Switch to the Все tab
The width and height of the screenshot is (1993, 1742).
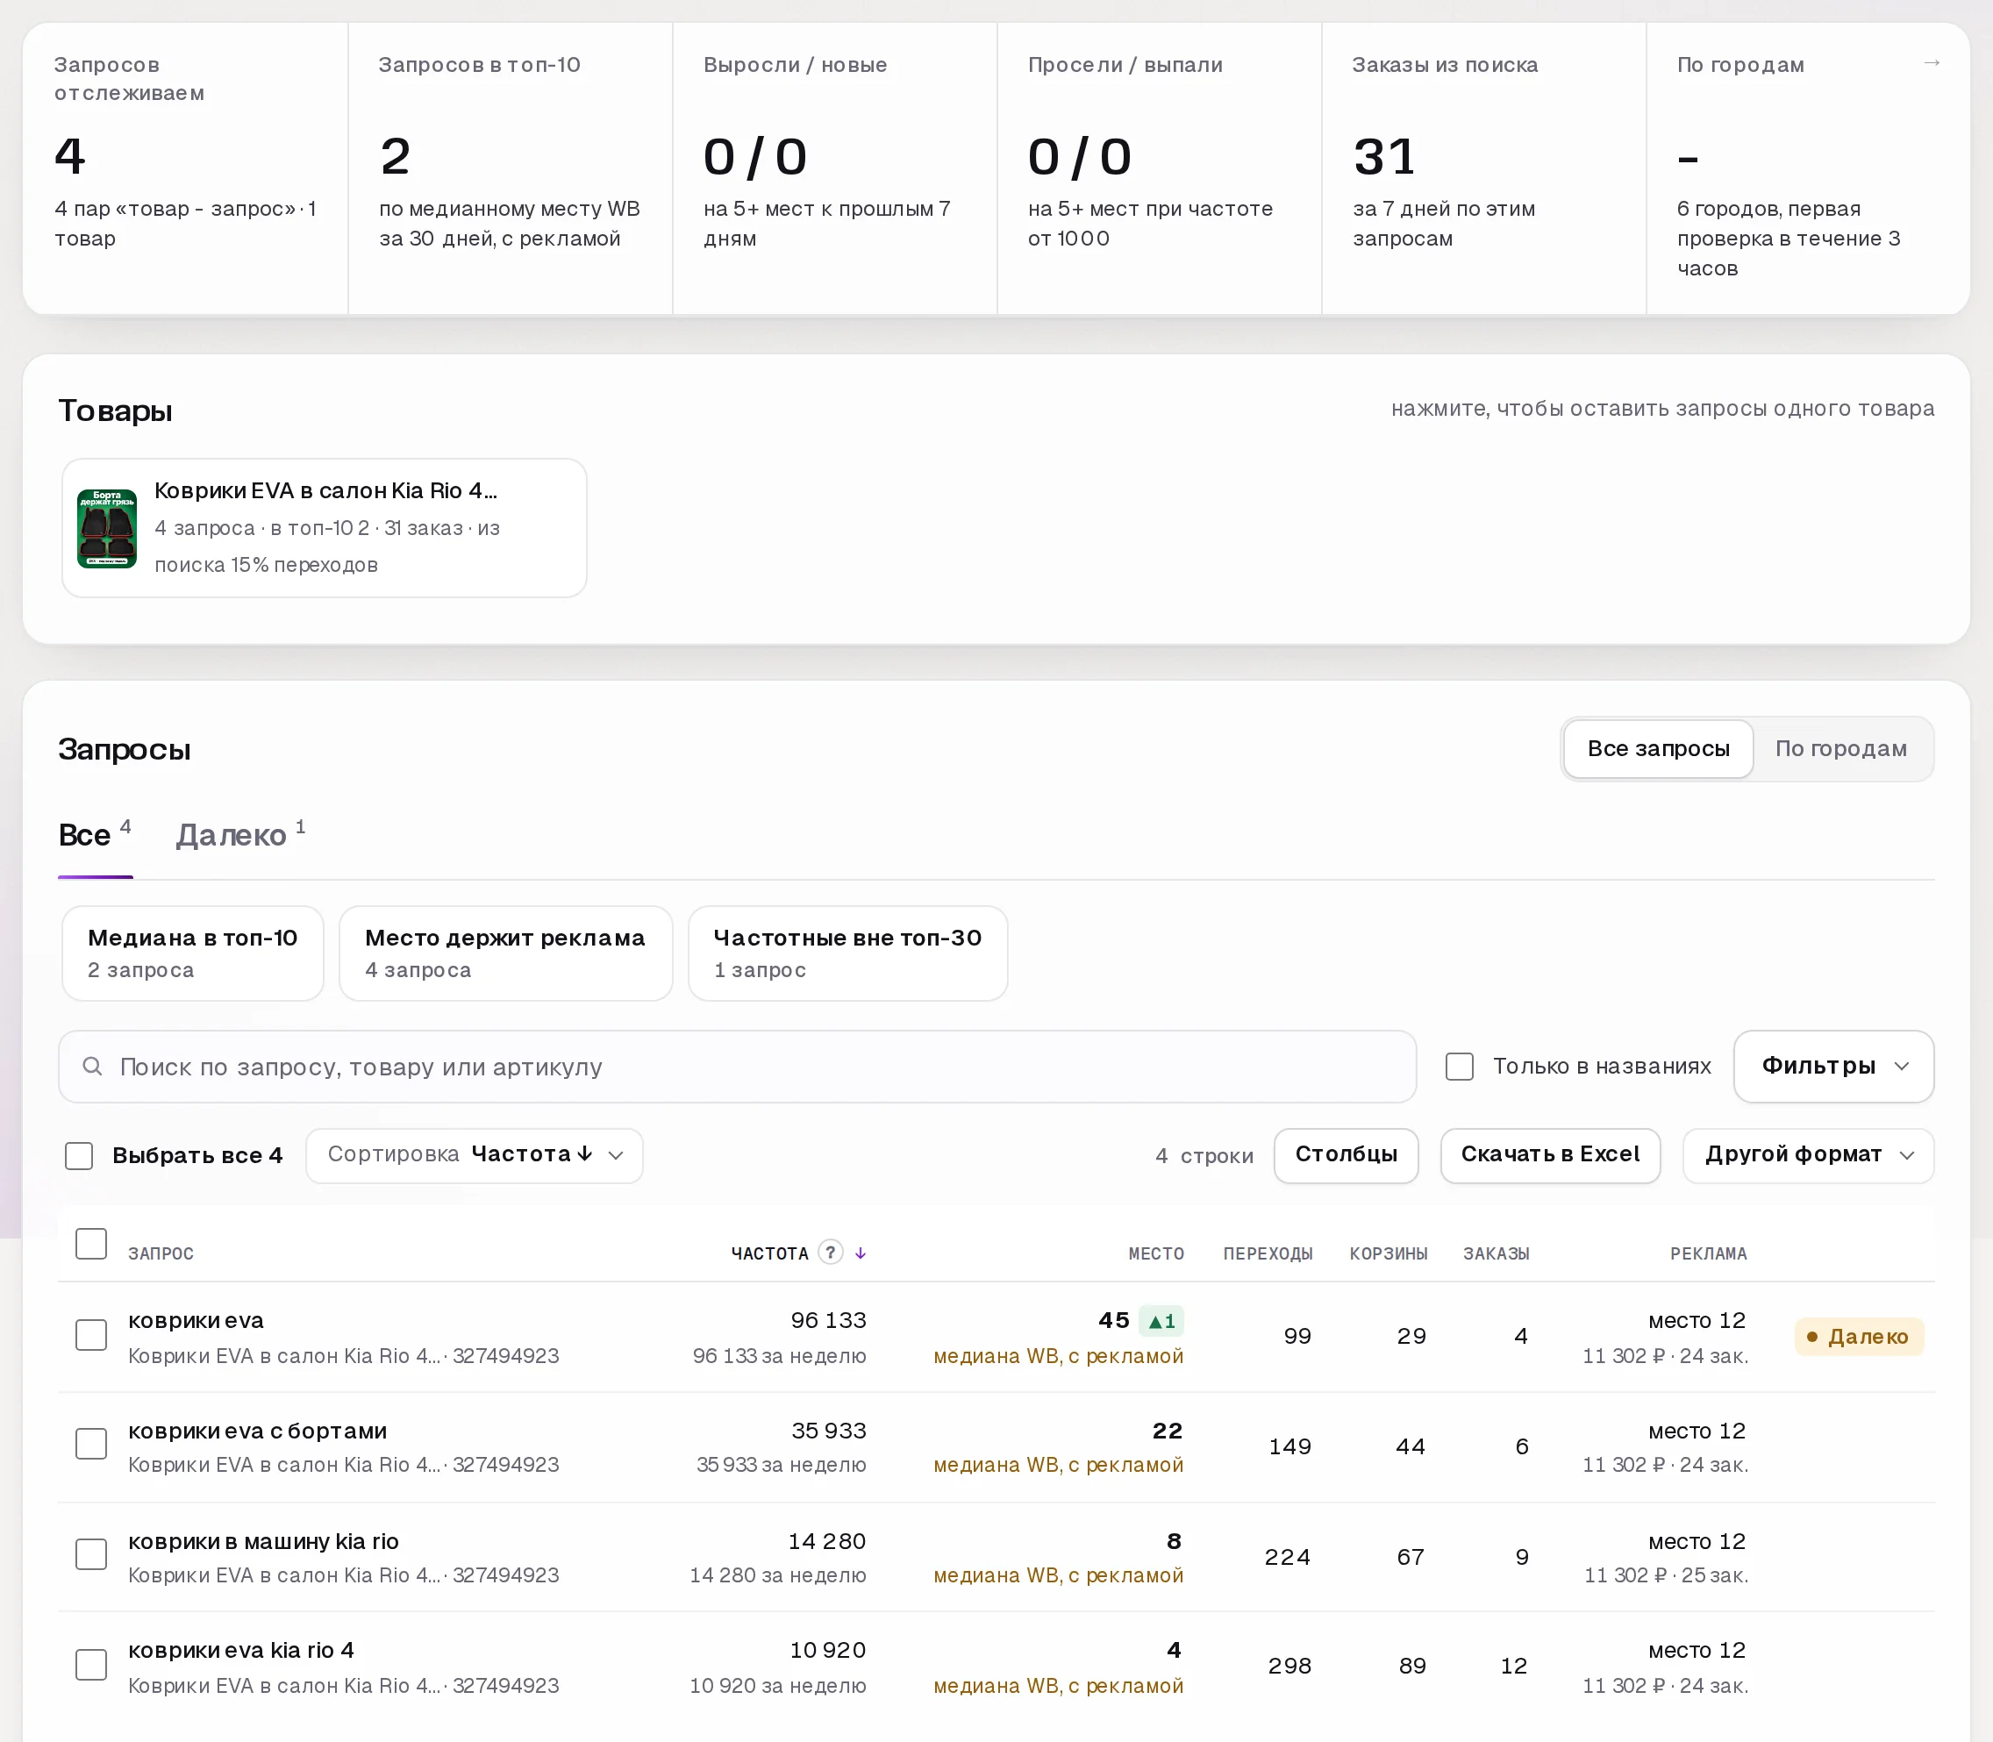pos(95,835)
